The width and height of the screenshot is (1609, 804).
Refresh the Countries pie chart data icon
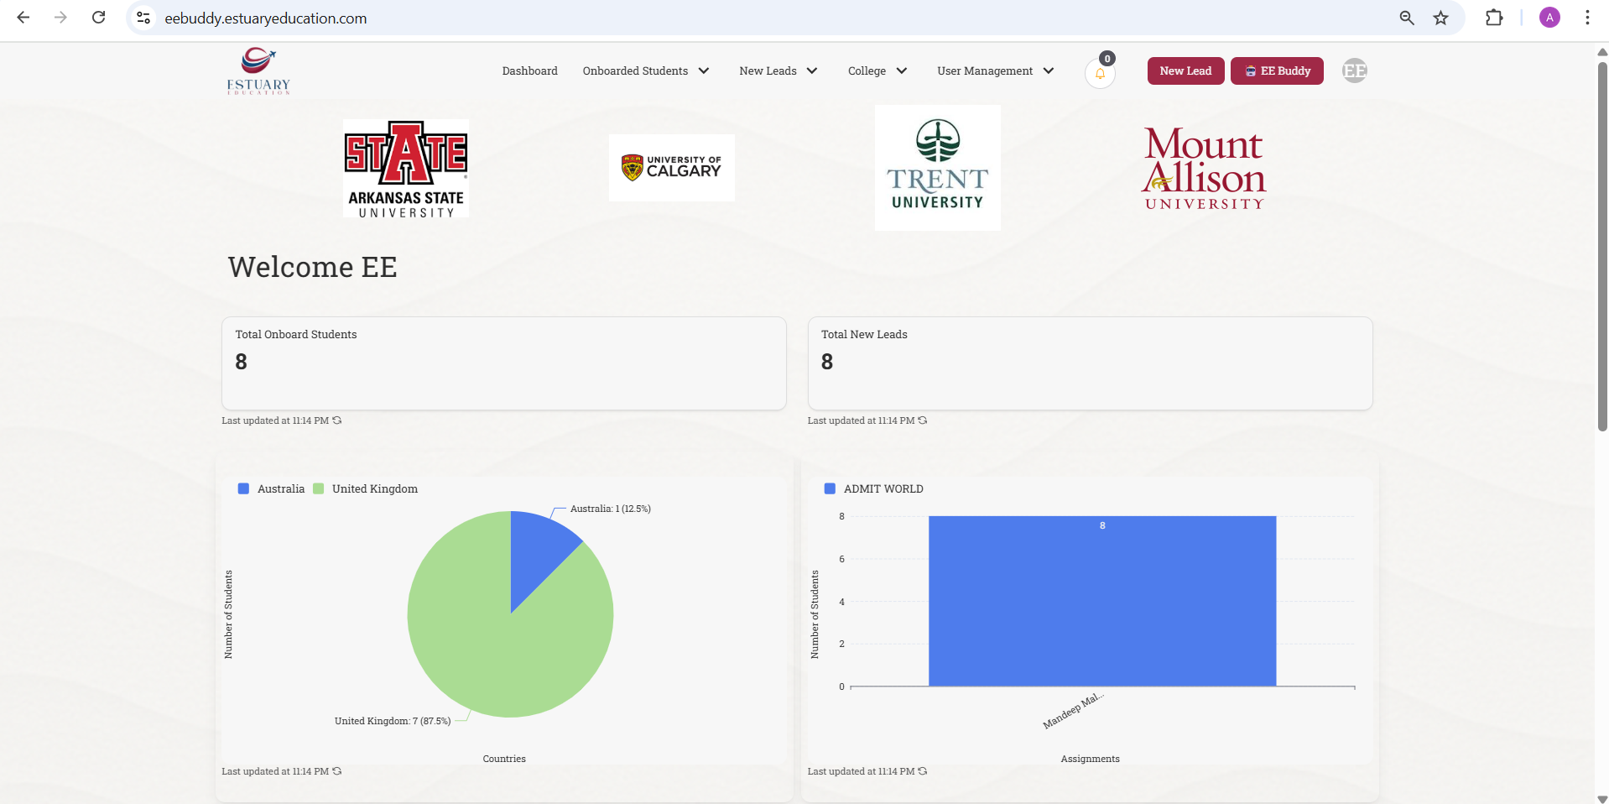coord(336,771)
